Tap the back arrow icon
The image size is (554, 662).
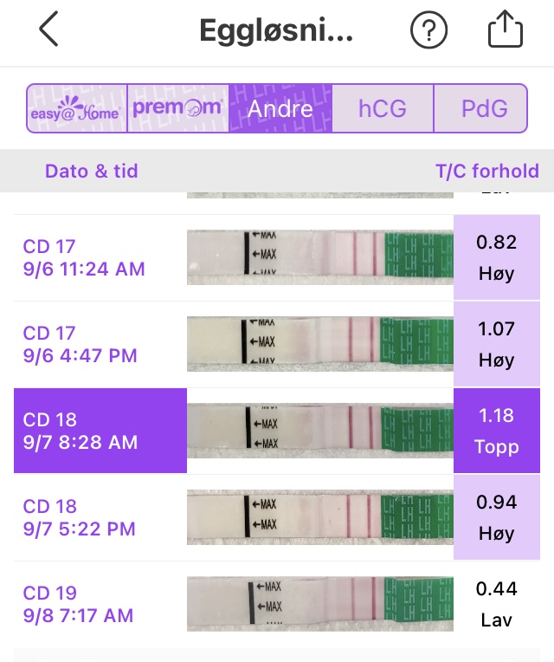(x=49, y=30)
